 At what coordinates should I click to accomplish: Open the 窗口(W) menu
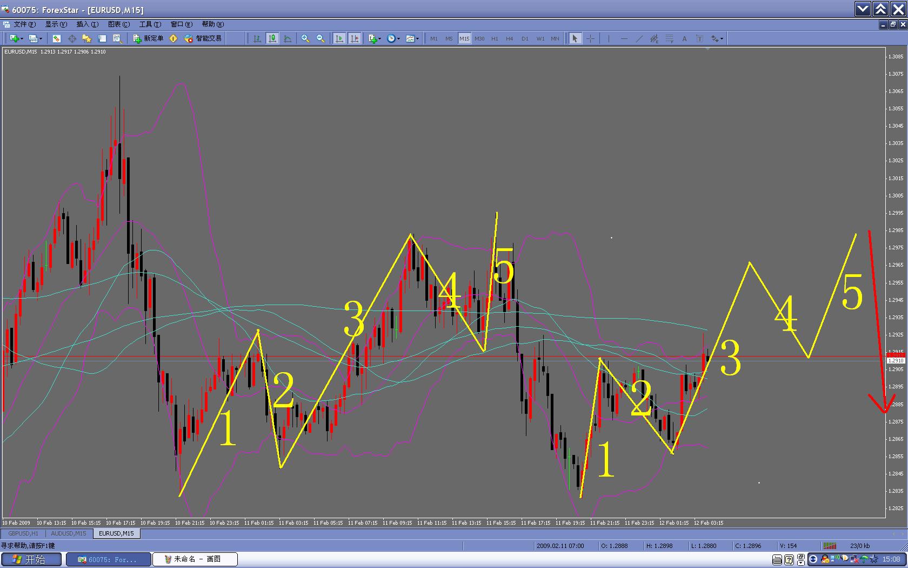point(181,24)
